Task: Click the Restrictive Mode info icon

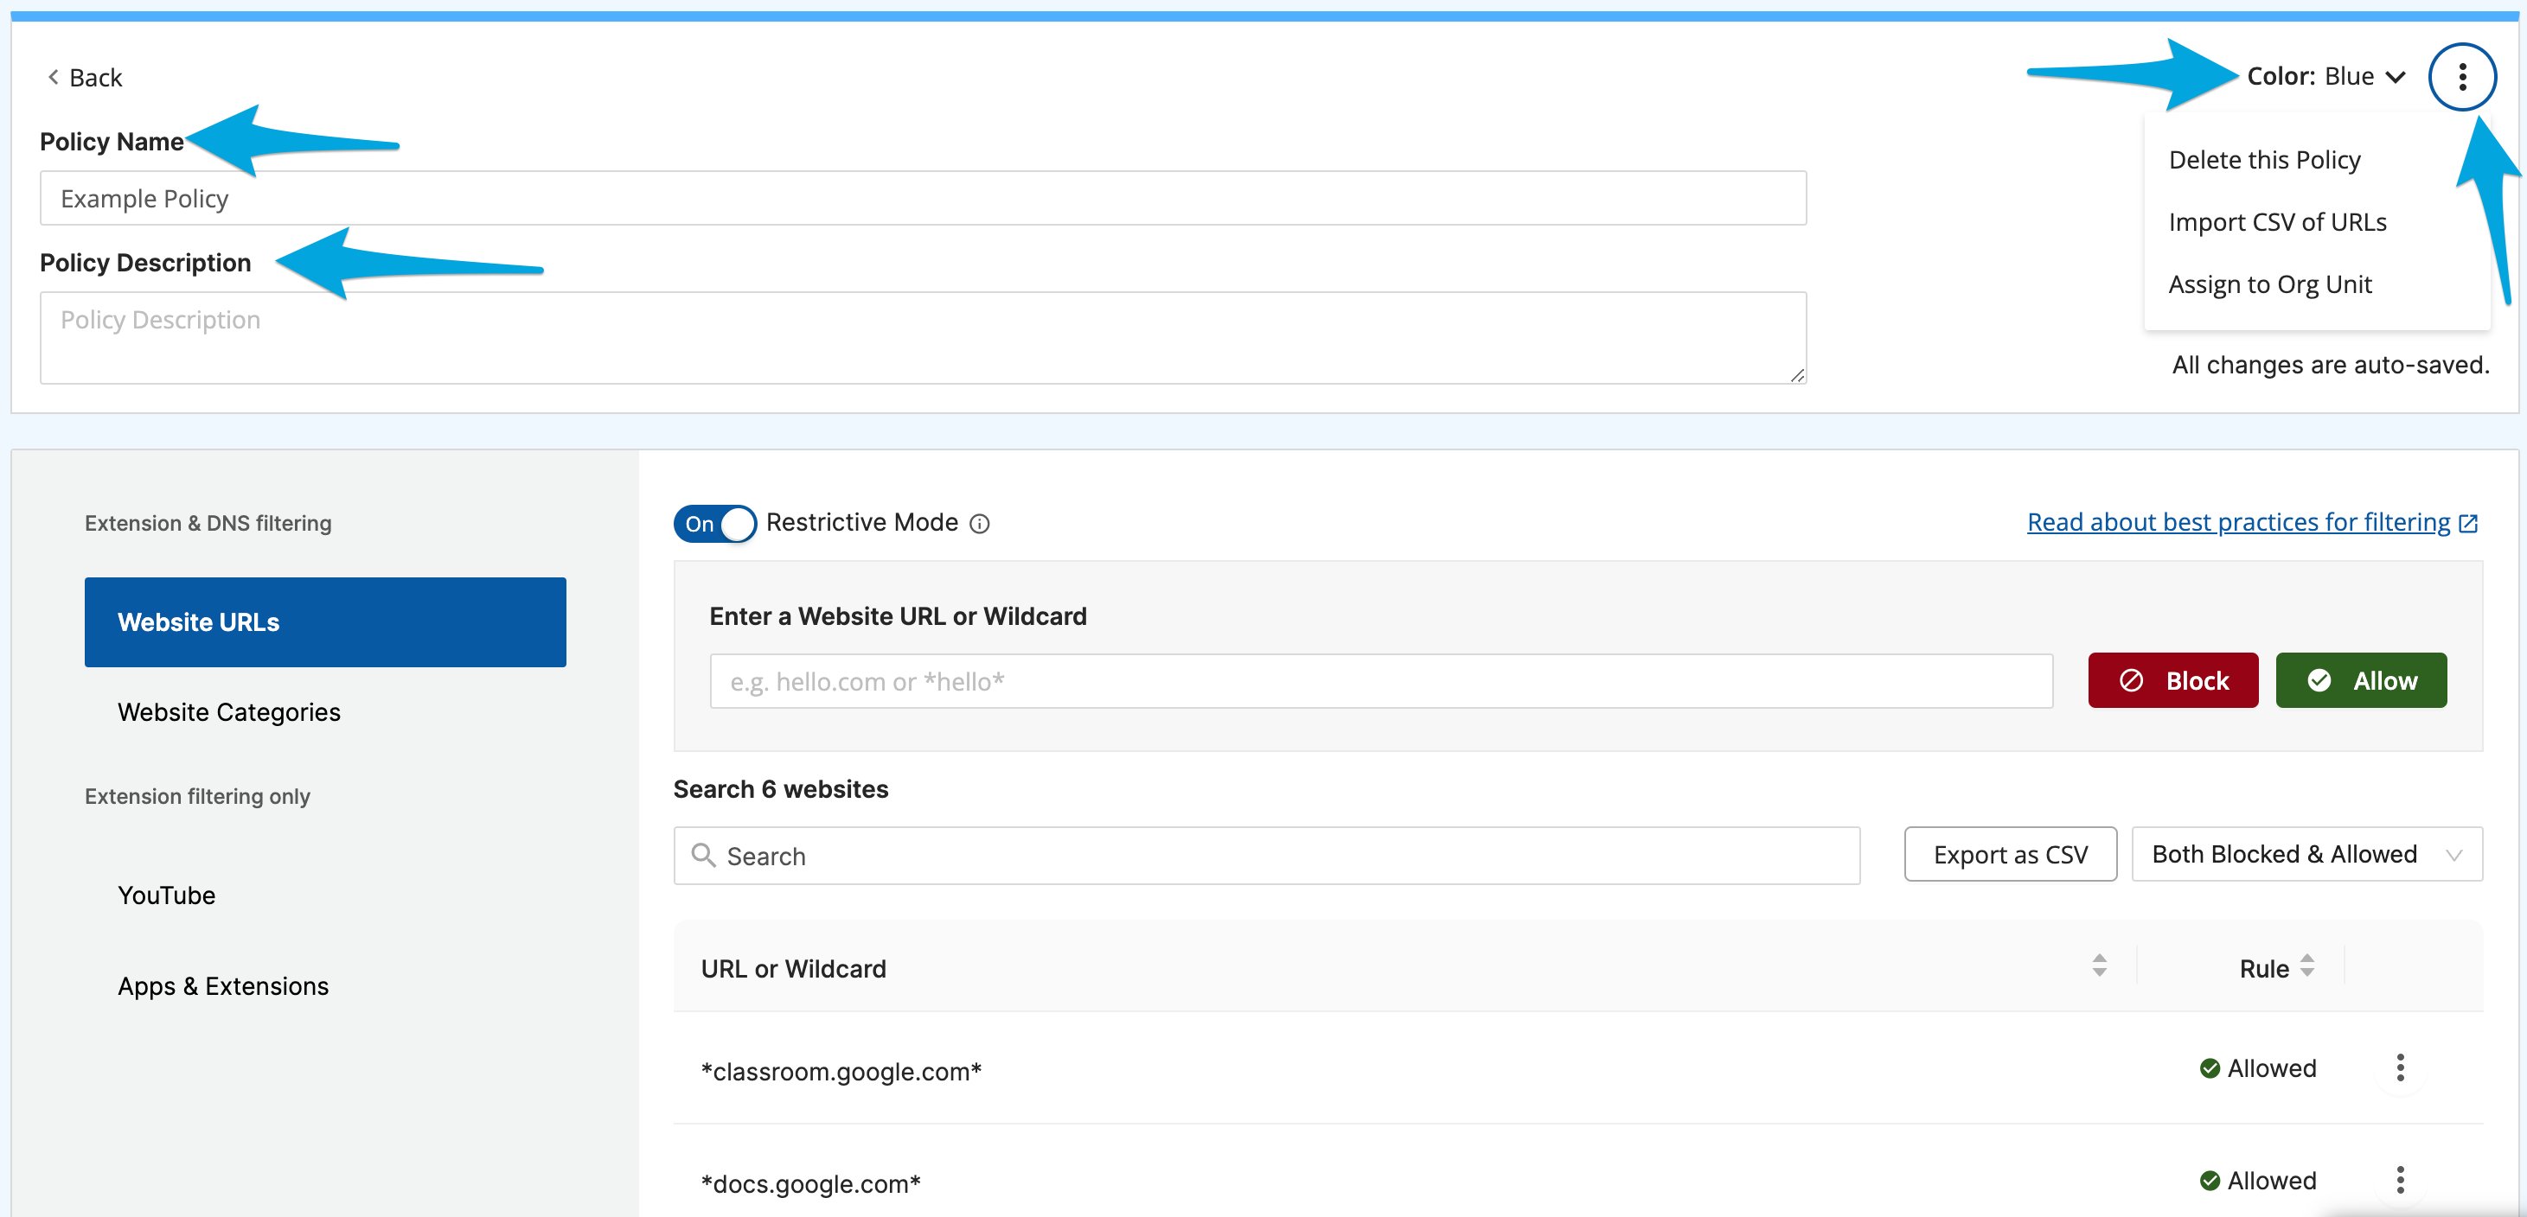Action: (979, 524)
